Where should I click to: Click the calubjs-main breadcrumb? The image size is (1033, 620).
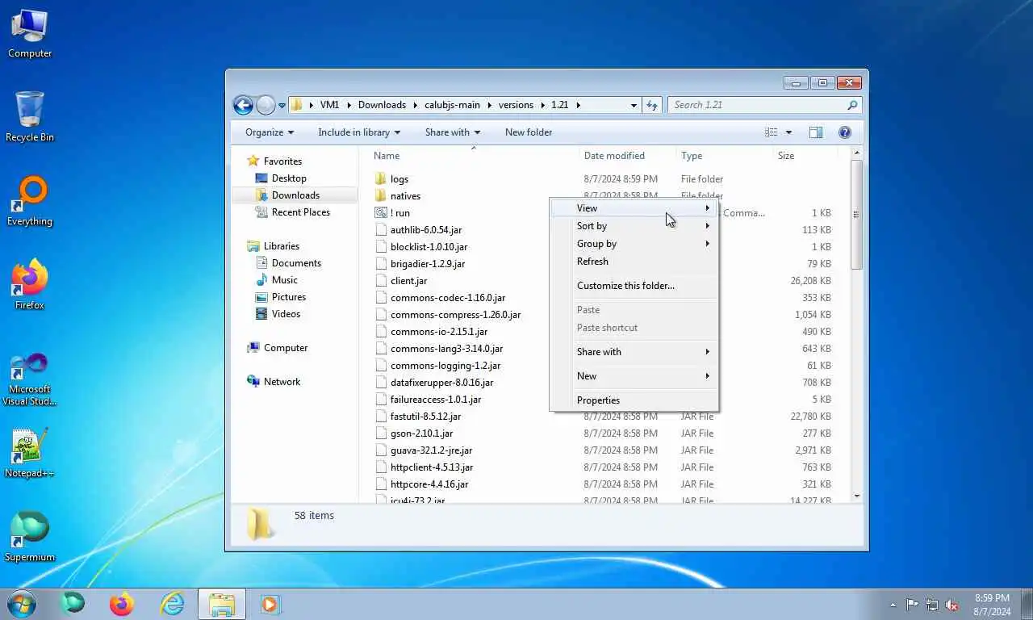click(450, 105)
